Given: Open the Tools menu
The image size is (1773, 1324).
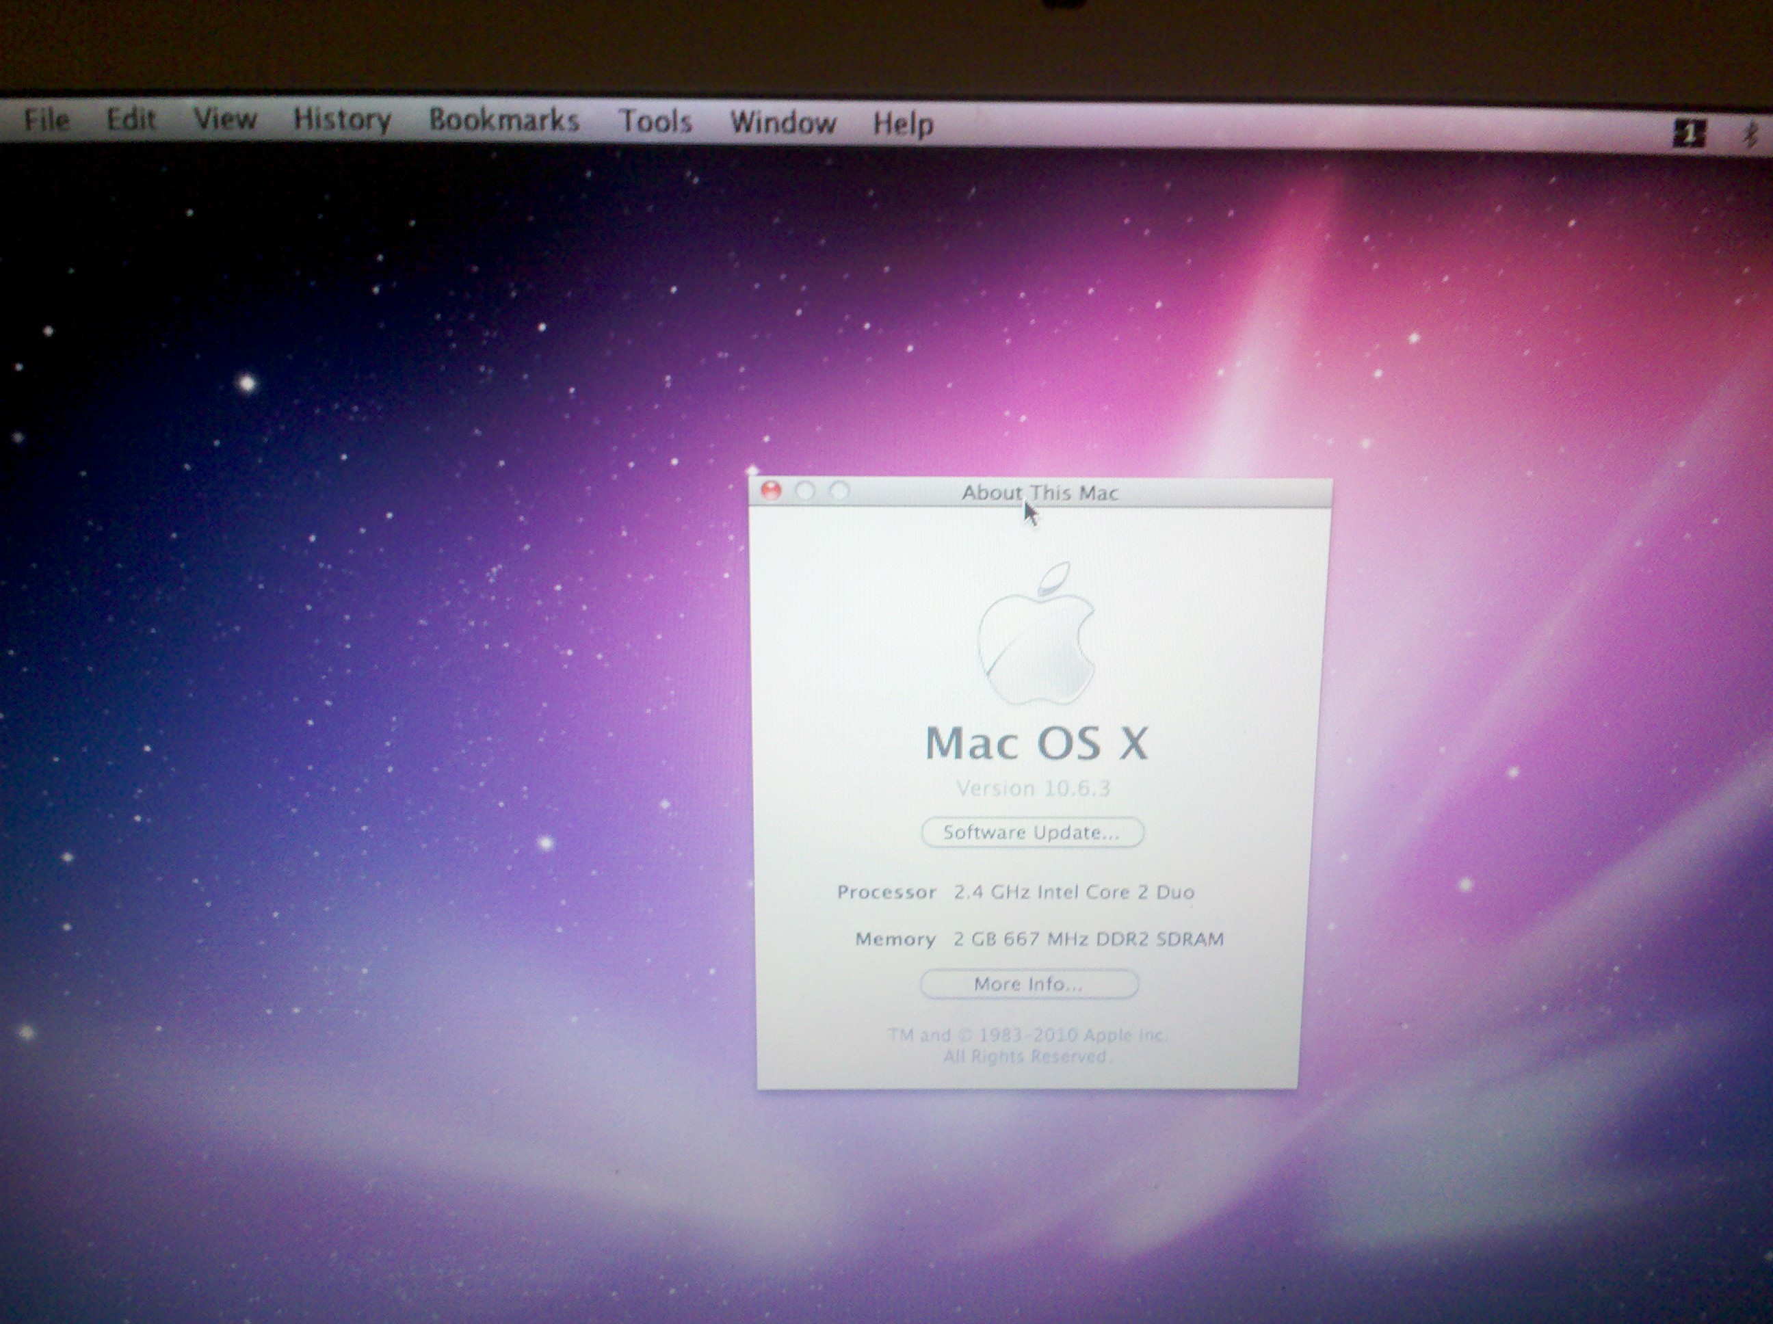Looking at the screenshot, I should click(x=657, y=121).
